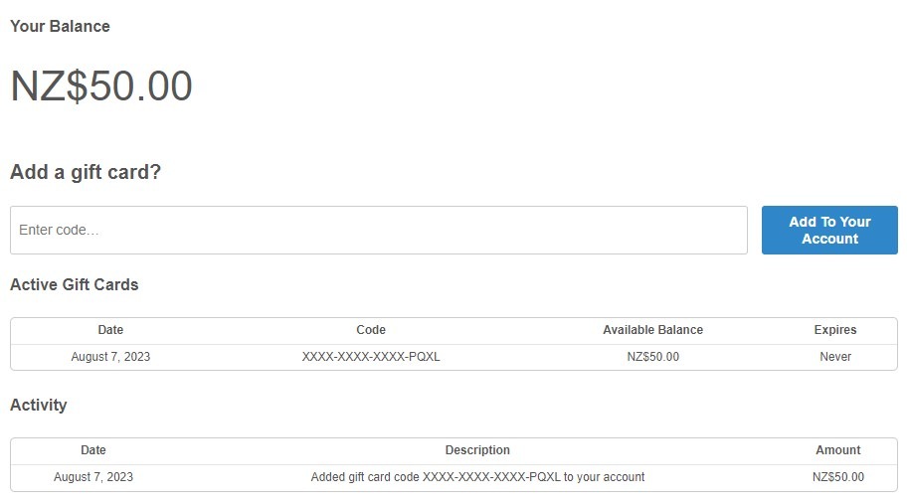The height and width of the screenshot is (504, 908).
Task: Click the Description column header
Action: [x=477, y=450]
